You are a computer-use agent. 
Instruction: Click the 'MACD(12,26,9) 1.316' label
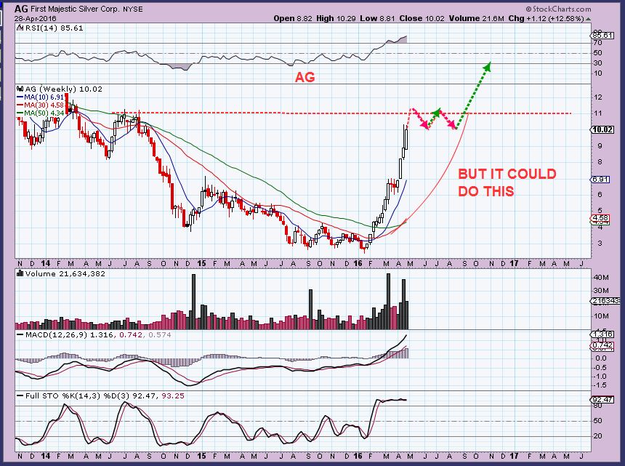[x=69, y=335]
